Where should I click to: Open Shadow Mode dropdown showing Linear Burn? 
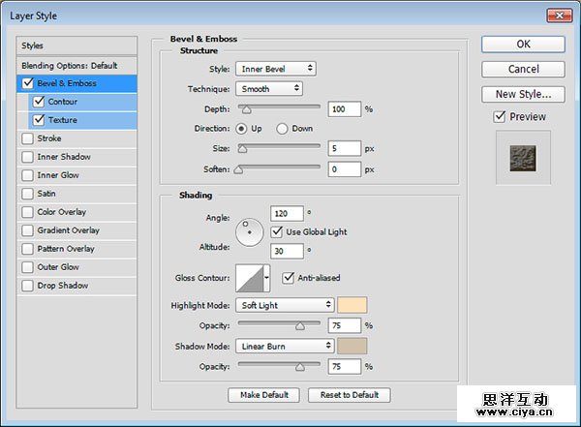[285, 346]
